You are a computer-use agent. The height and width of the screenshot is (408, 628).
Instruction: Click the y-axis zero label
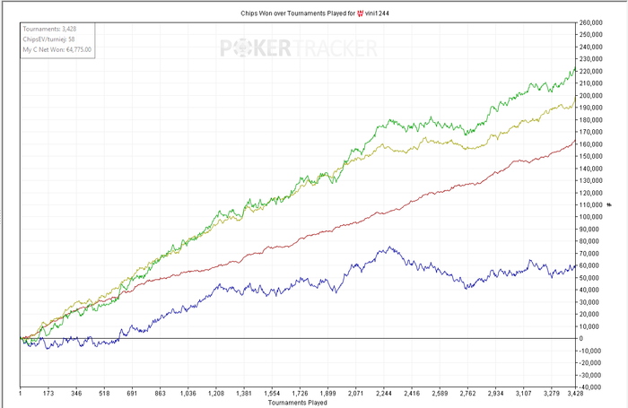[581, 339]
